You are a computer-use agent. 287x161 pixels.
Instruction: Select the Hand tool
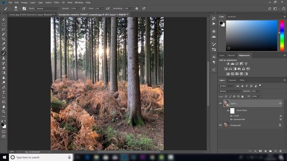[4, 106]
